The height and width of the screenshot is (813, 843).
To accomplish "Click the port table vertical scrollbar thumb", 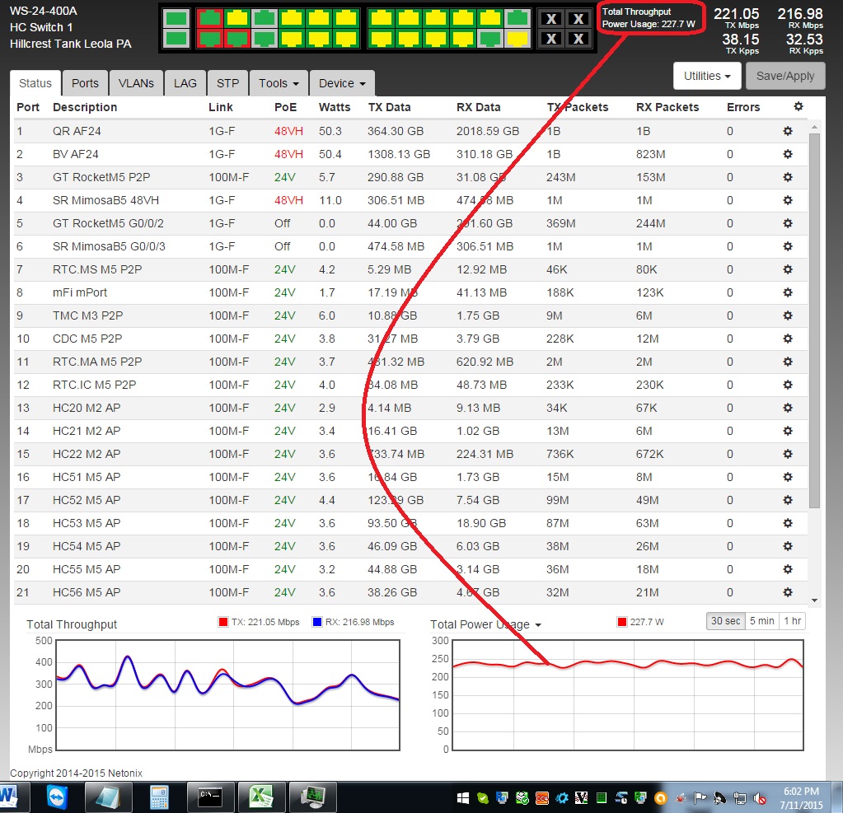I will pyautogui.click(x=814, y=320).
